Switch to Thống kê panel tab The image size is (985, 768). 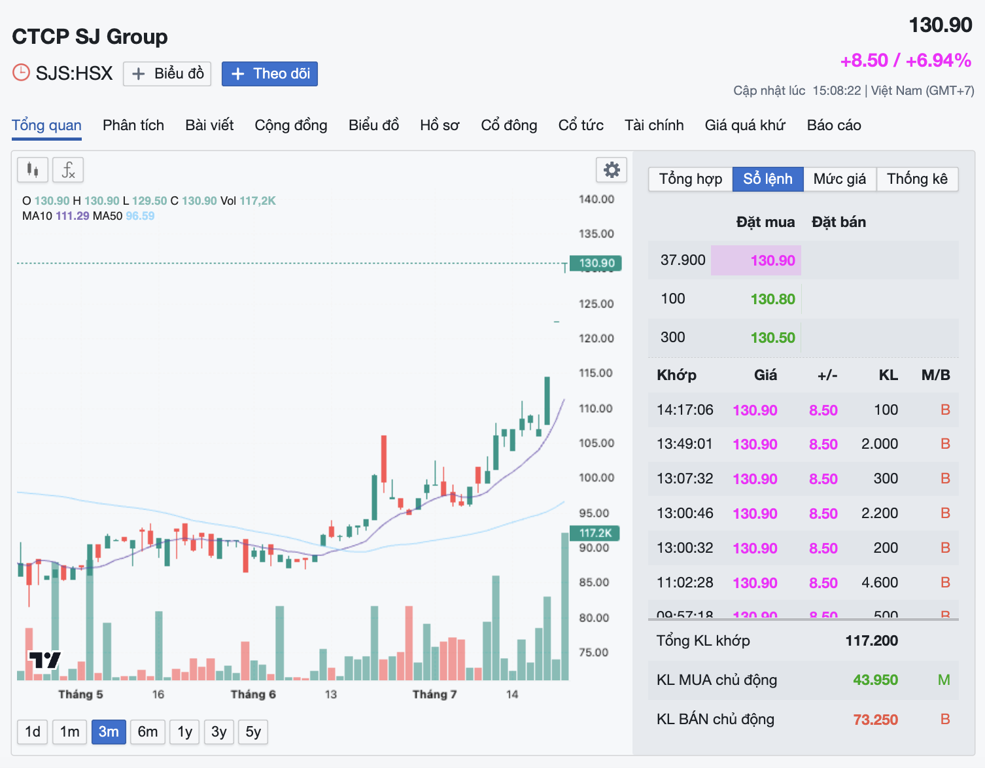click(x=917, y=179)
